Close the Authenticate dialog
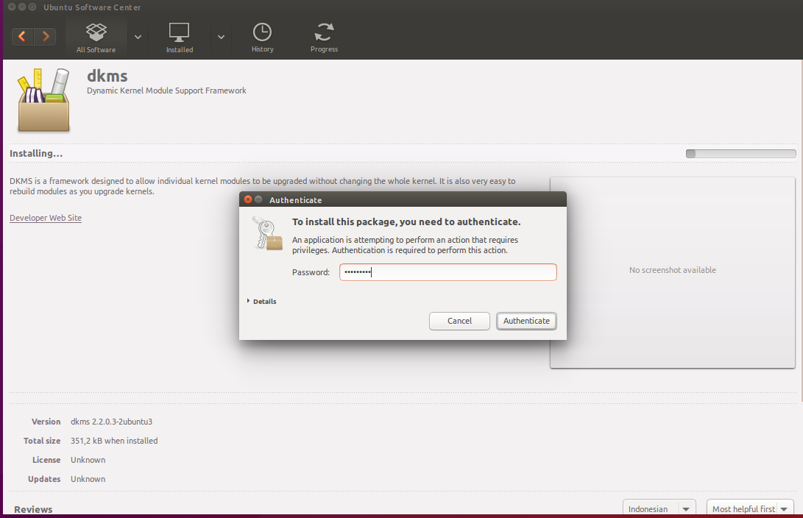This screenshot has width=803, height=518. coord(248,199)
